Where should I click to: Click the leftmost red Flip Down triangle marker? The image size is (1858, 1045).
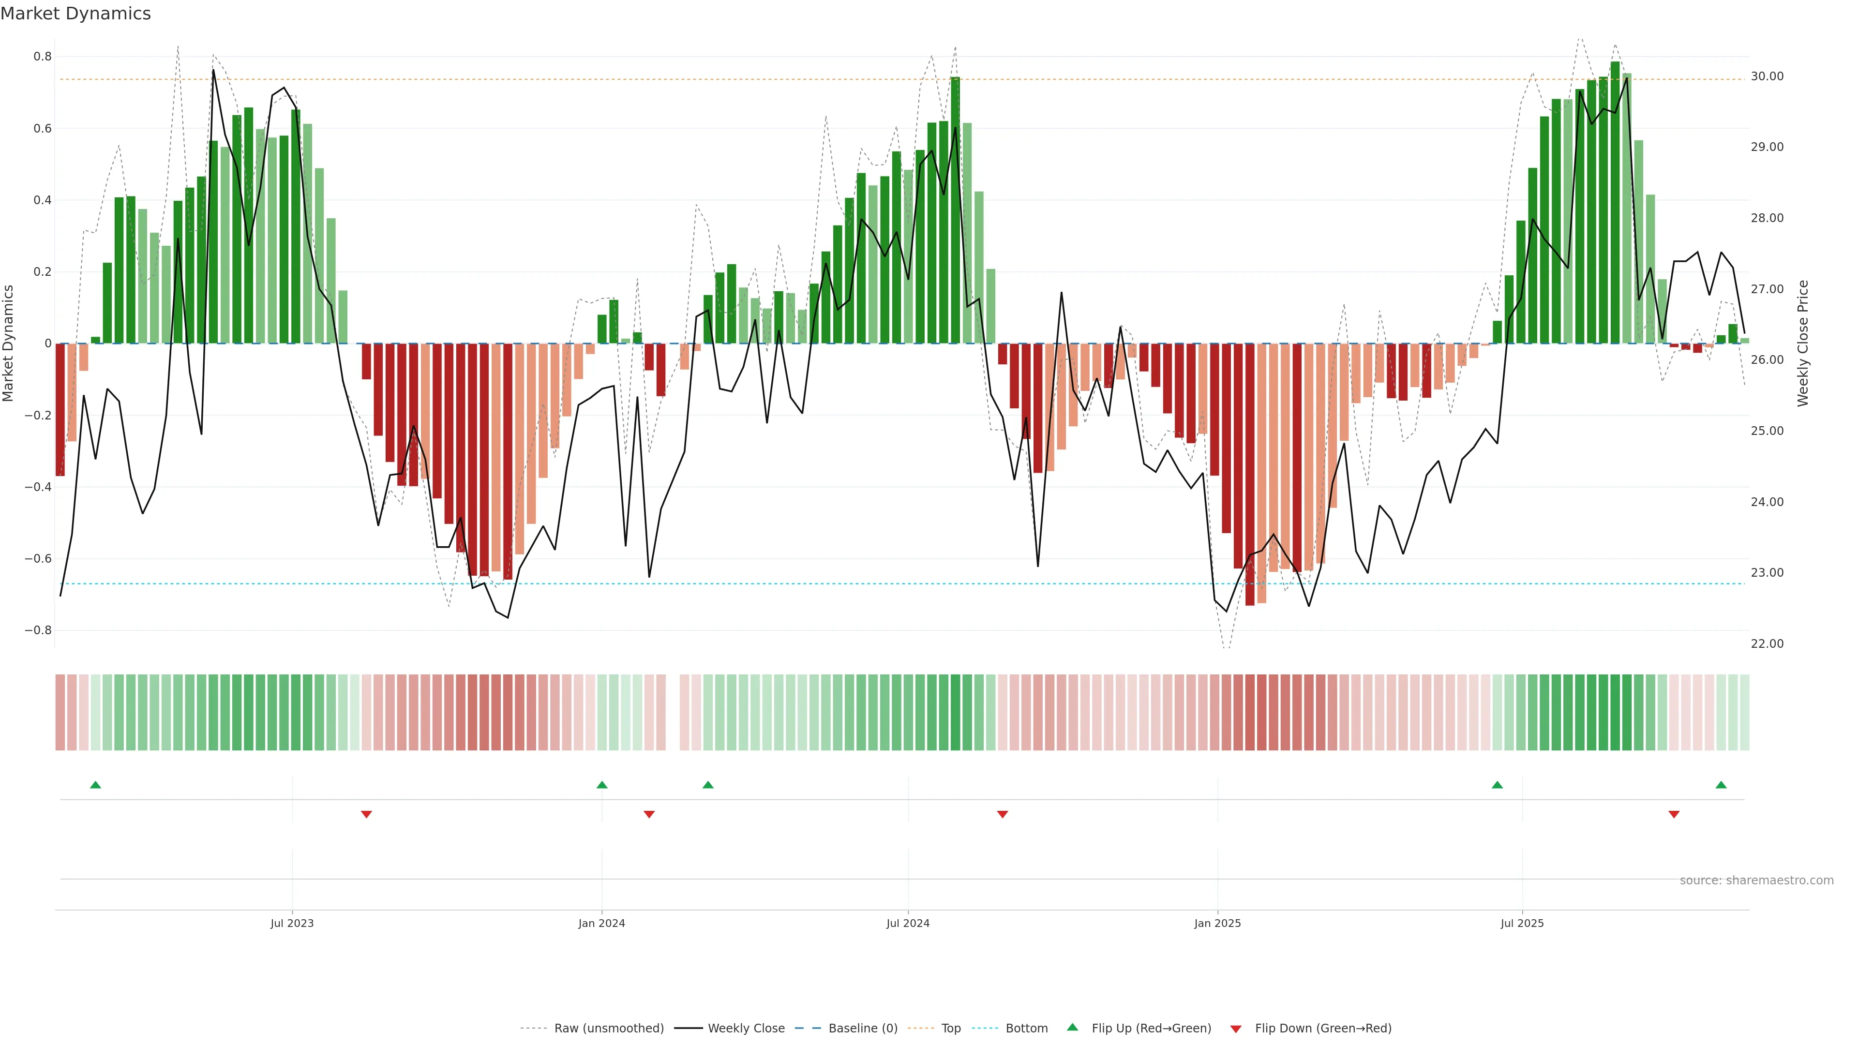click(x=366, y=814)
